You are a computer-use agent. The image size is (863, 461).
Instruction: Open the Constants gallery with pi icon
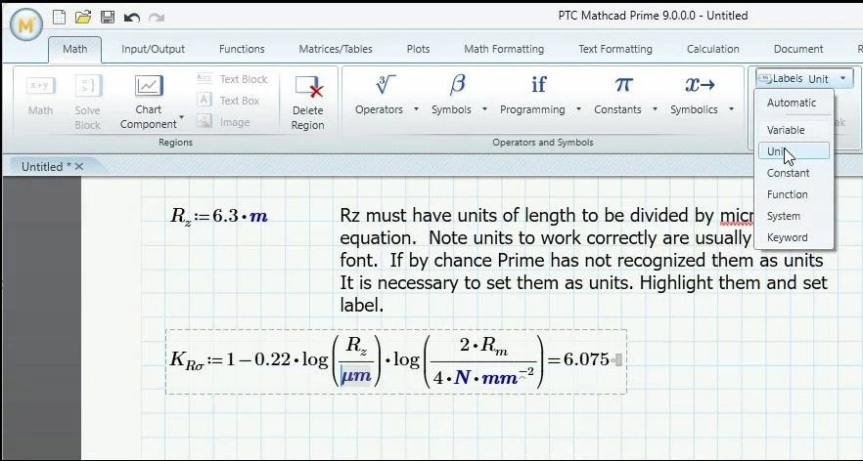(618, 95)
